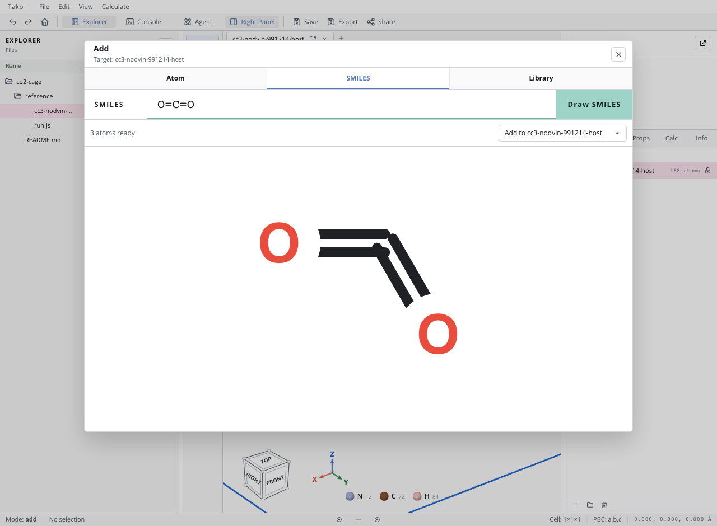Open right panel in external window
This screenshot has height=526, width=717.
(703, 43)
